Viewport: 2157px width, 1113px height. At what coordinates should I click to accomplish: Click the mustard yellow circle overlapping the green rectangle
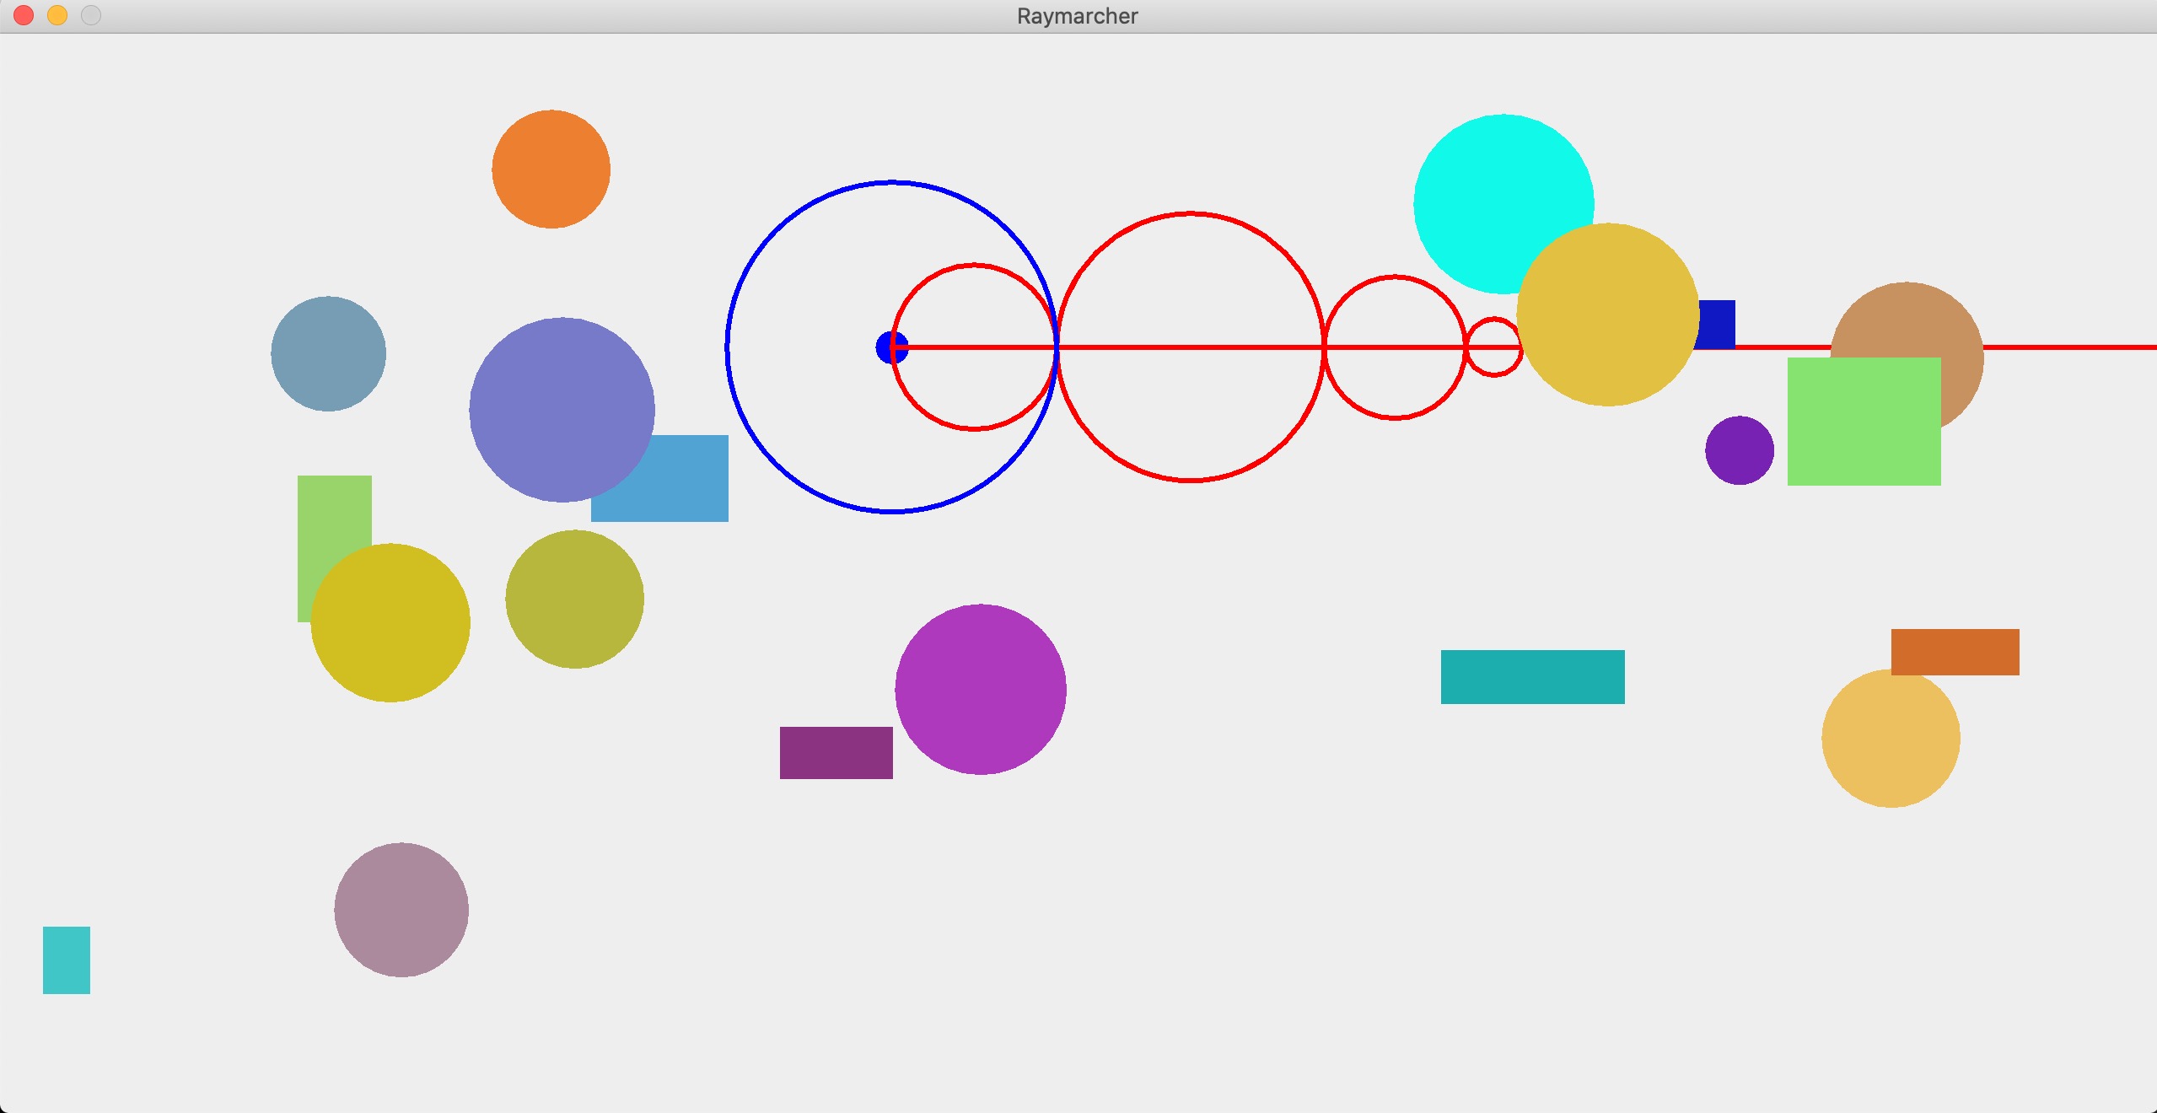coord(390,622)
